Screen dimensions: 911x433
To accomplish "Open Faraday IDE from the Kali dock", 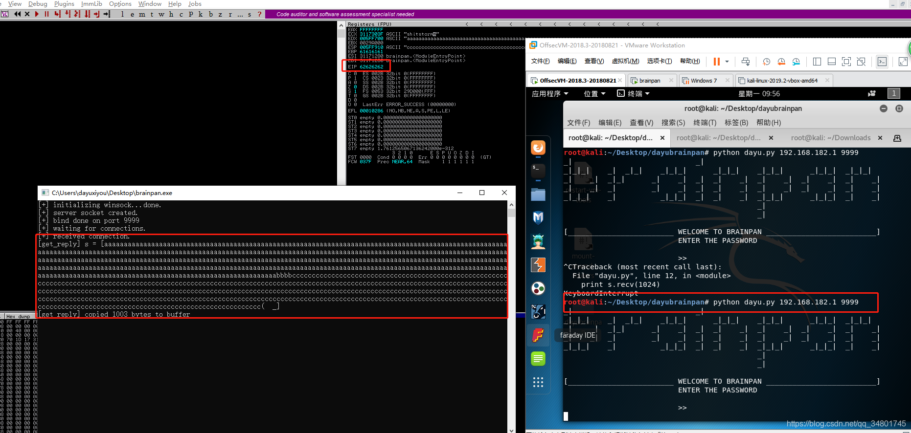I will (538, 335).
